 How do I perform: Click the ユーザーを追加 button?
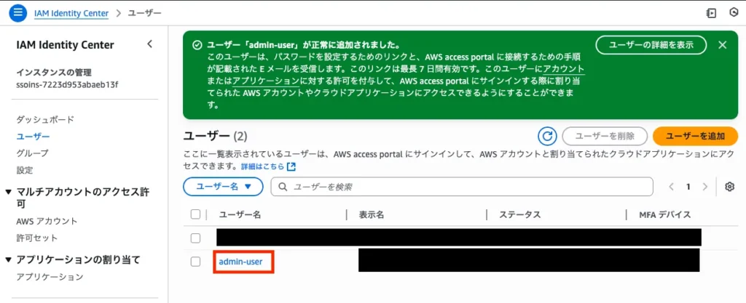(695, 136)
